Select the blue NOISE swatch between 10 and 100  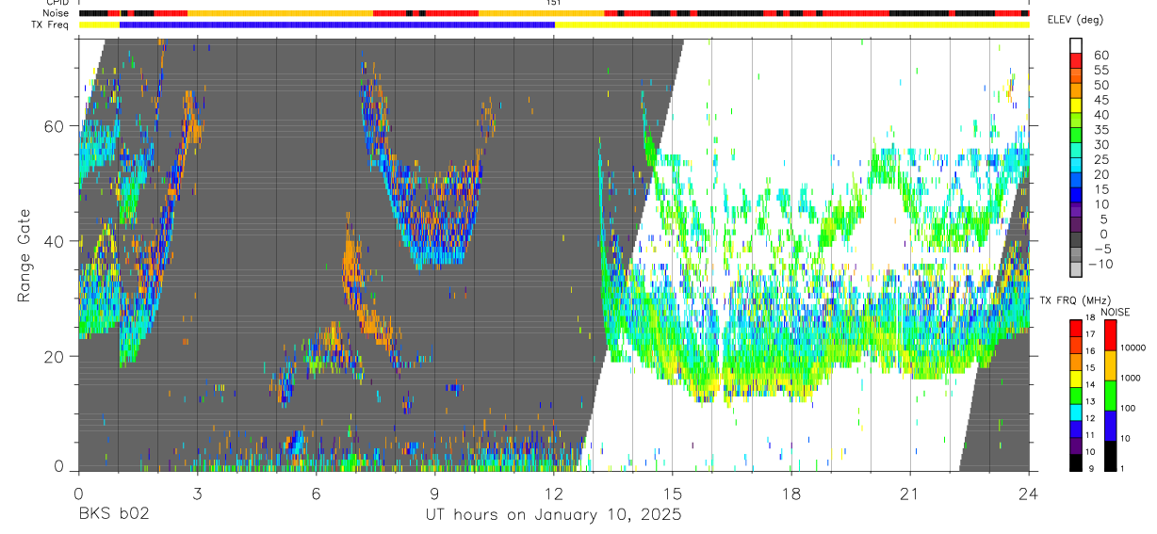(x=1110, y=426)
